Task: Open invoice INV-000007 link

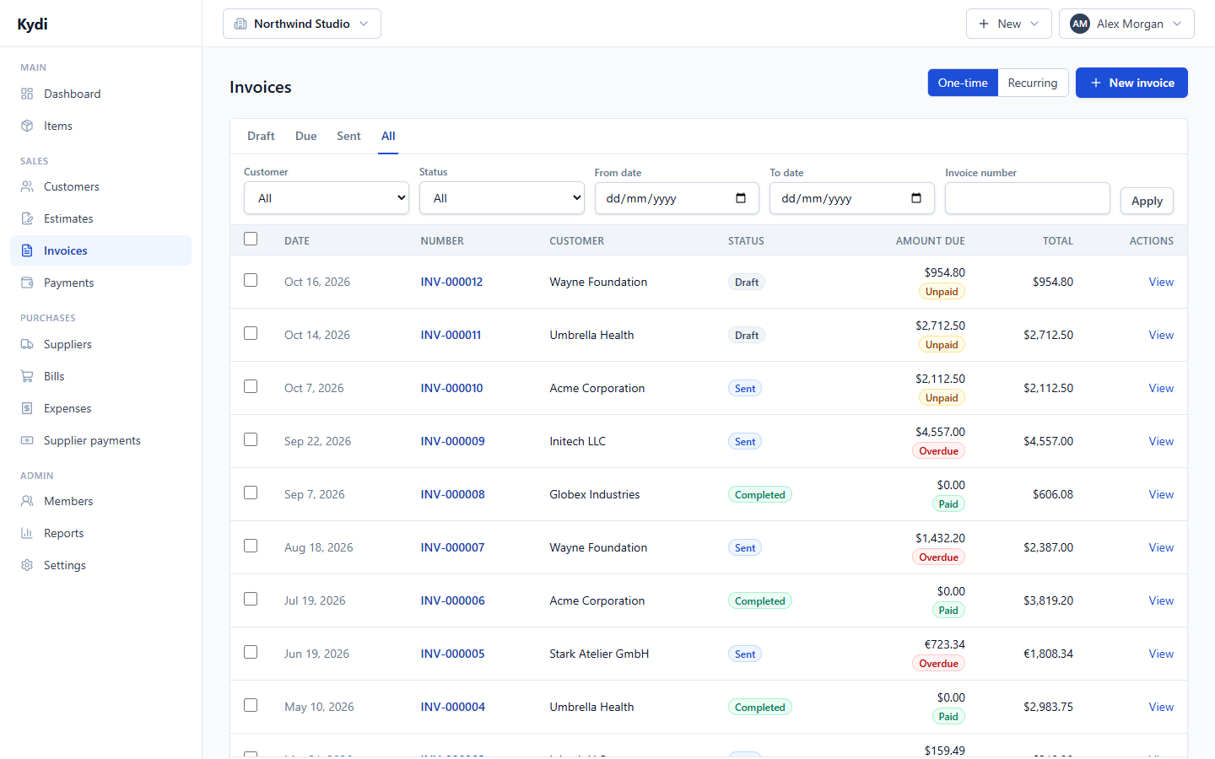Action: (453, 547)
